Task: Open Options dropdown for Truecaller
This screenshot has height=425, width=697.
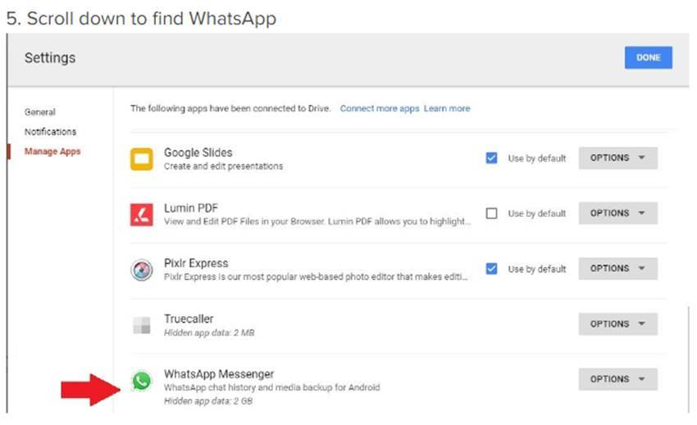Action: click(x=617, y=323)
